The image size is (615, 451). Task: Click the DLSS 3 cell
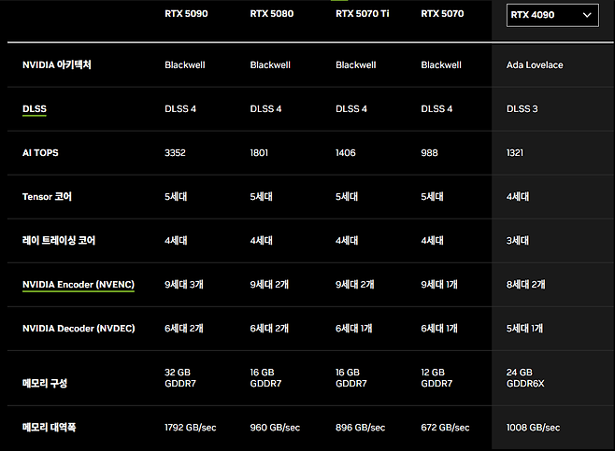tap(522, 109)
